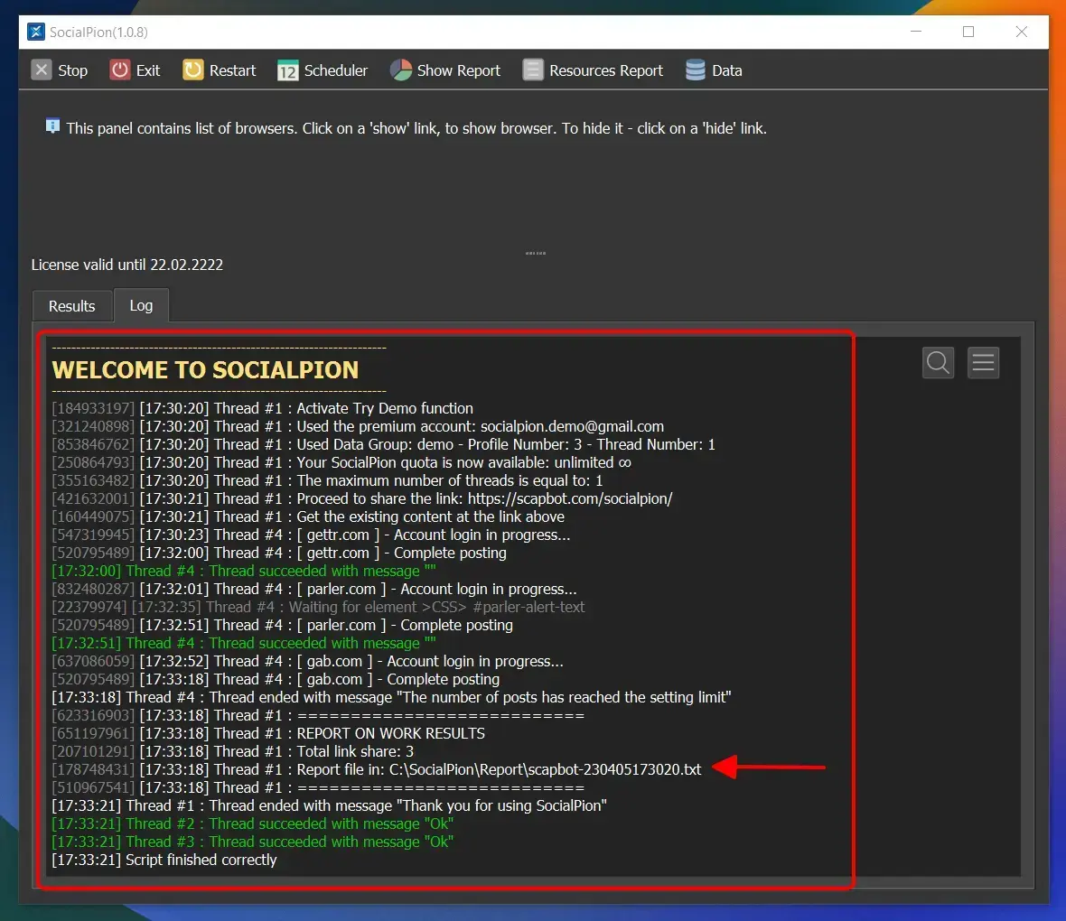Click the yellow Restart icon
The image size is (1066, 921).
(193, 70)
